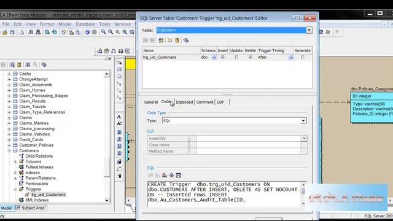Toggle the Update checkbox for trg_uid_Customers
Image resolution: width=393 pixels, height=221 pixels.
click(236, 57)
